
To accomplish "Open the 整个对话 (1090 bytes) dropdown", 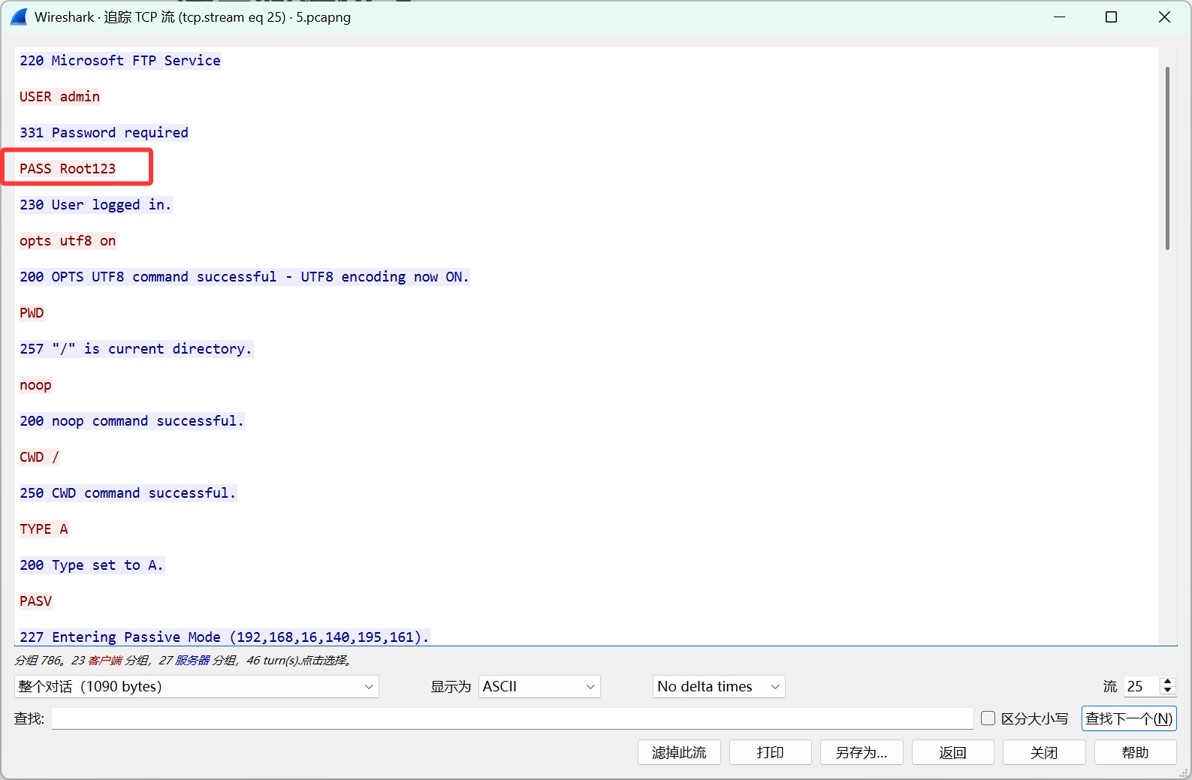I will pos(196,686).
